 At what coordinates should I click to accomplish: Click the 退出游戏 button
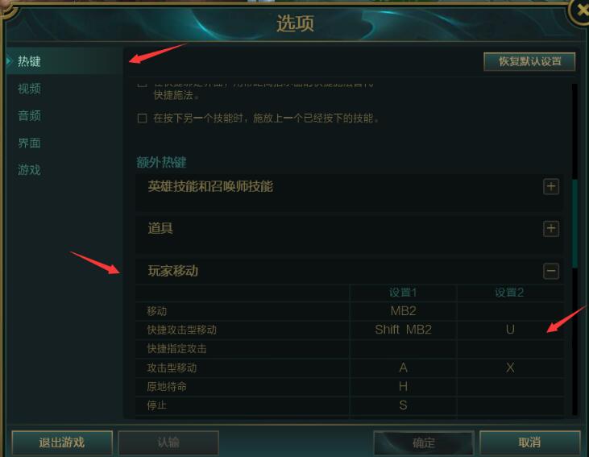62,442
